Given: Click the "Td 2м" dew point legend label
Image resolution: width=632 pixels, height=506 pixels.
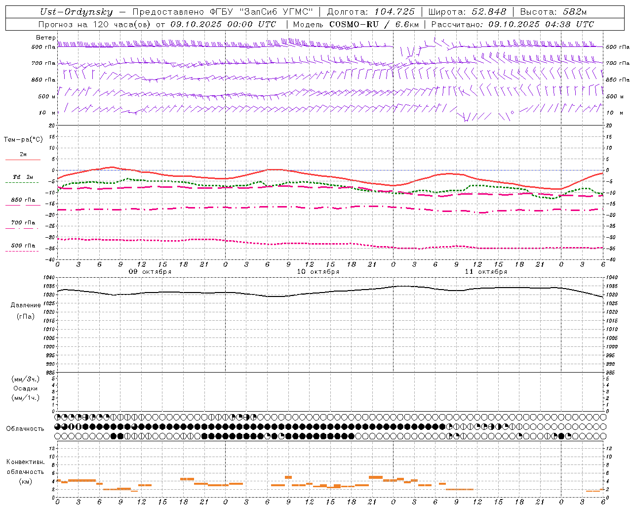Looking at the screenshot, I should click(23, 177).
